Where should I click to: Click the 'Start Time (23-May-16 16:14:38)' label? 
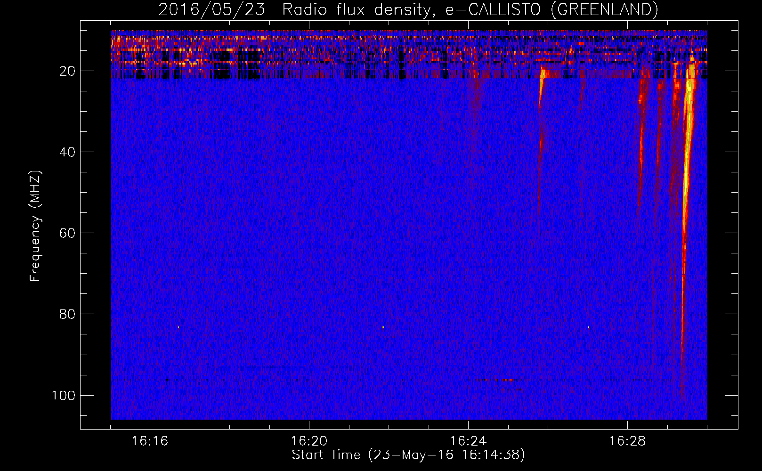(408, 455)
